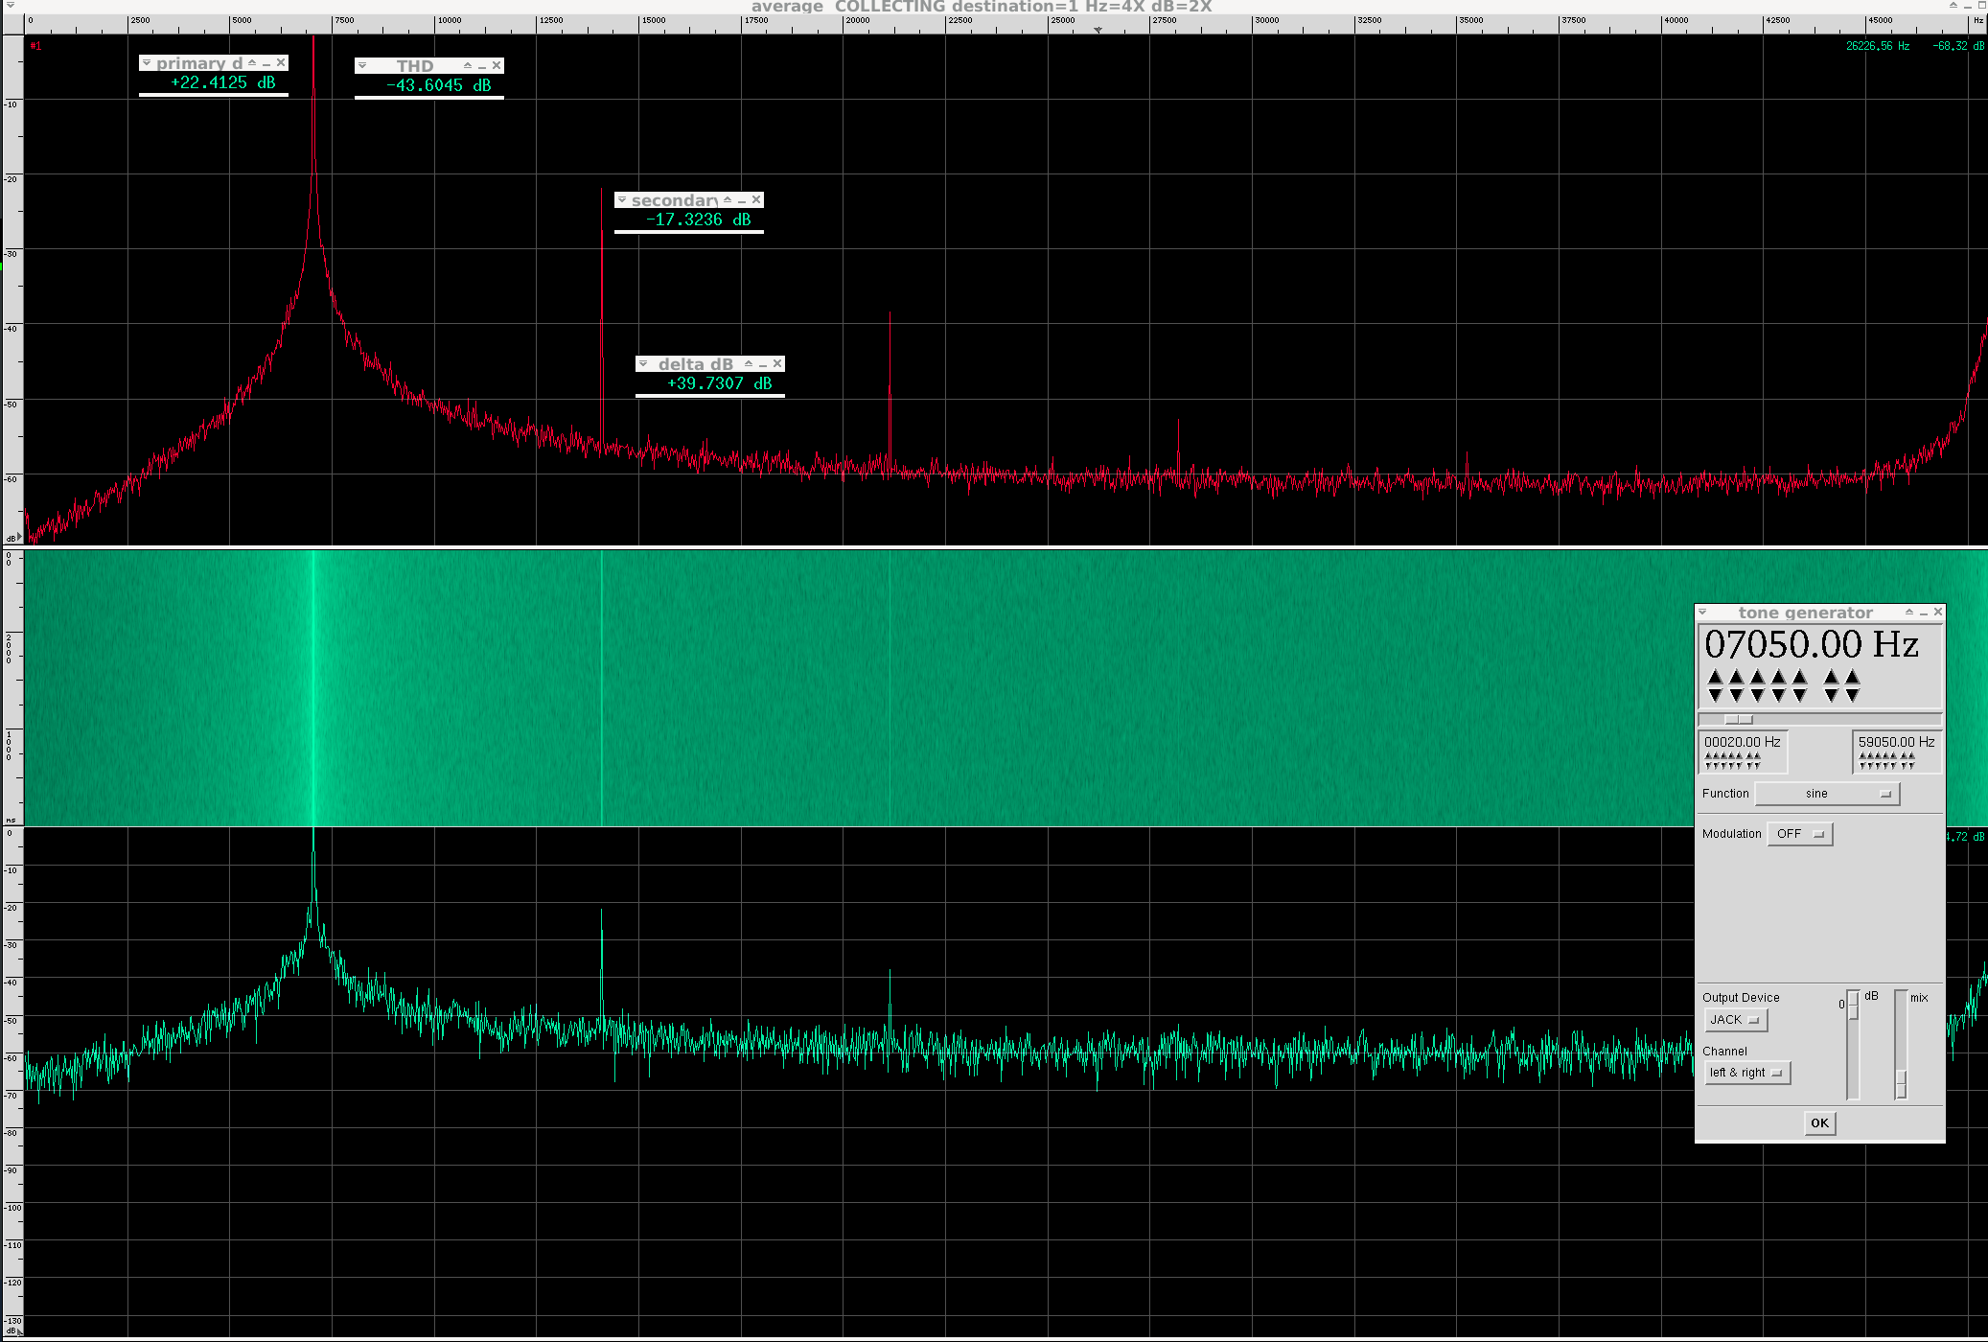Click the -43.6045 dB THD reading
The height and width of the screenshot is (1342, 1988).
pos(439,85)
